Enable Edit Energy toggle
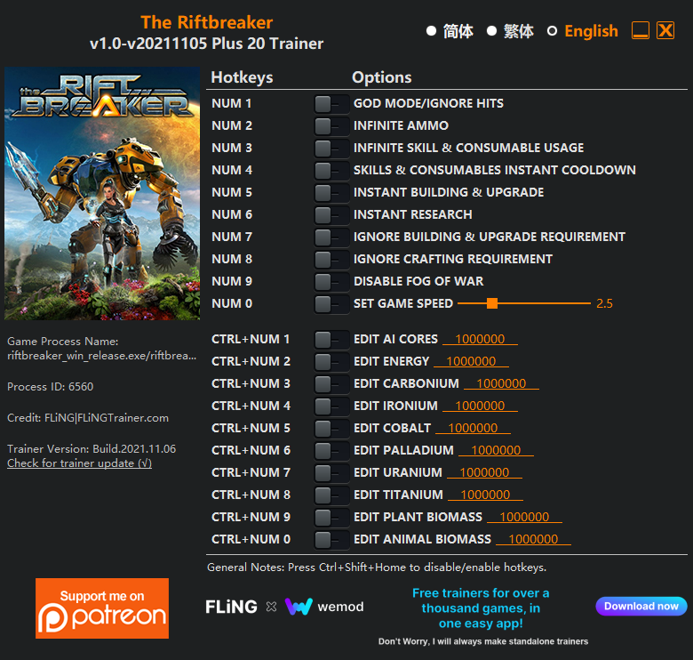Image resolution: width=693 pixels, height=660 pixels. [x=331, y=362]
